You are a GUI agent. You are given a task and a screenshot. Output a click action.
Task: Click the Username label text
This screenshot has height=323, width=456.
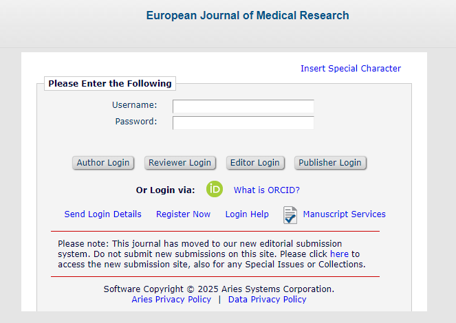(134, 105)
